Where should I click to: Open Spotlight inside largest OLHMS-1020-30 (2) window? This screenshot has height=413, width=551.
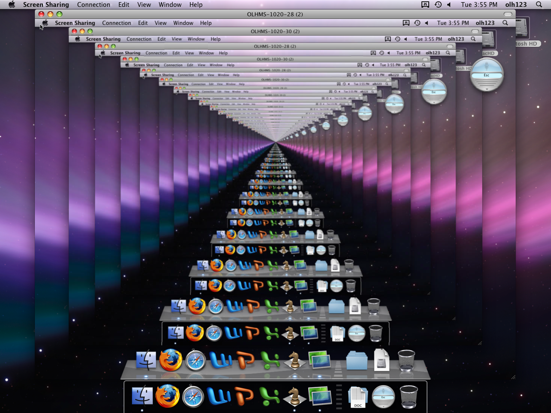coord(473,39)
